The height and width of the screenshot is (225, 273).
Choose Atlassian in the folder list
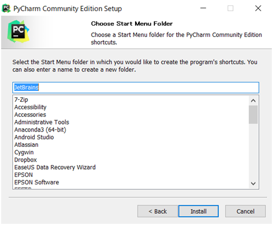[26, 145]
